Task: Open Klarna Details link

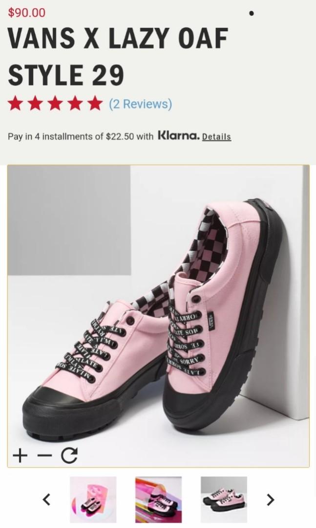Action: click(x=216, y=137)
